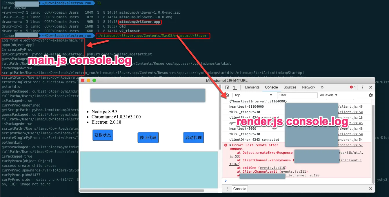
Task: Open the console drawer vertical dots menu
Action: [227, 189]
